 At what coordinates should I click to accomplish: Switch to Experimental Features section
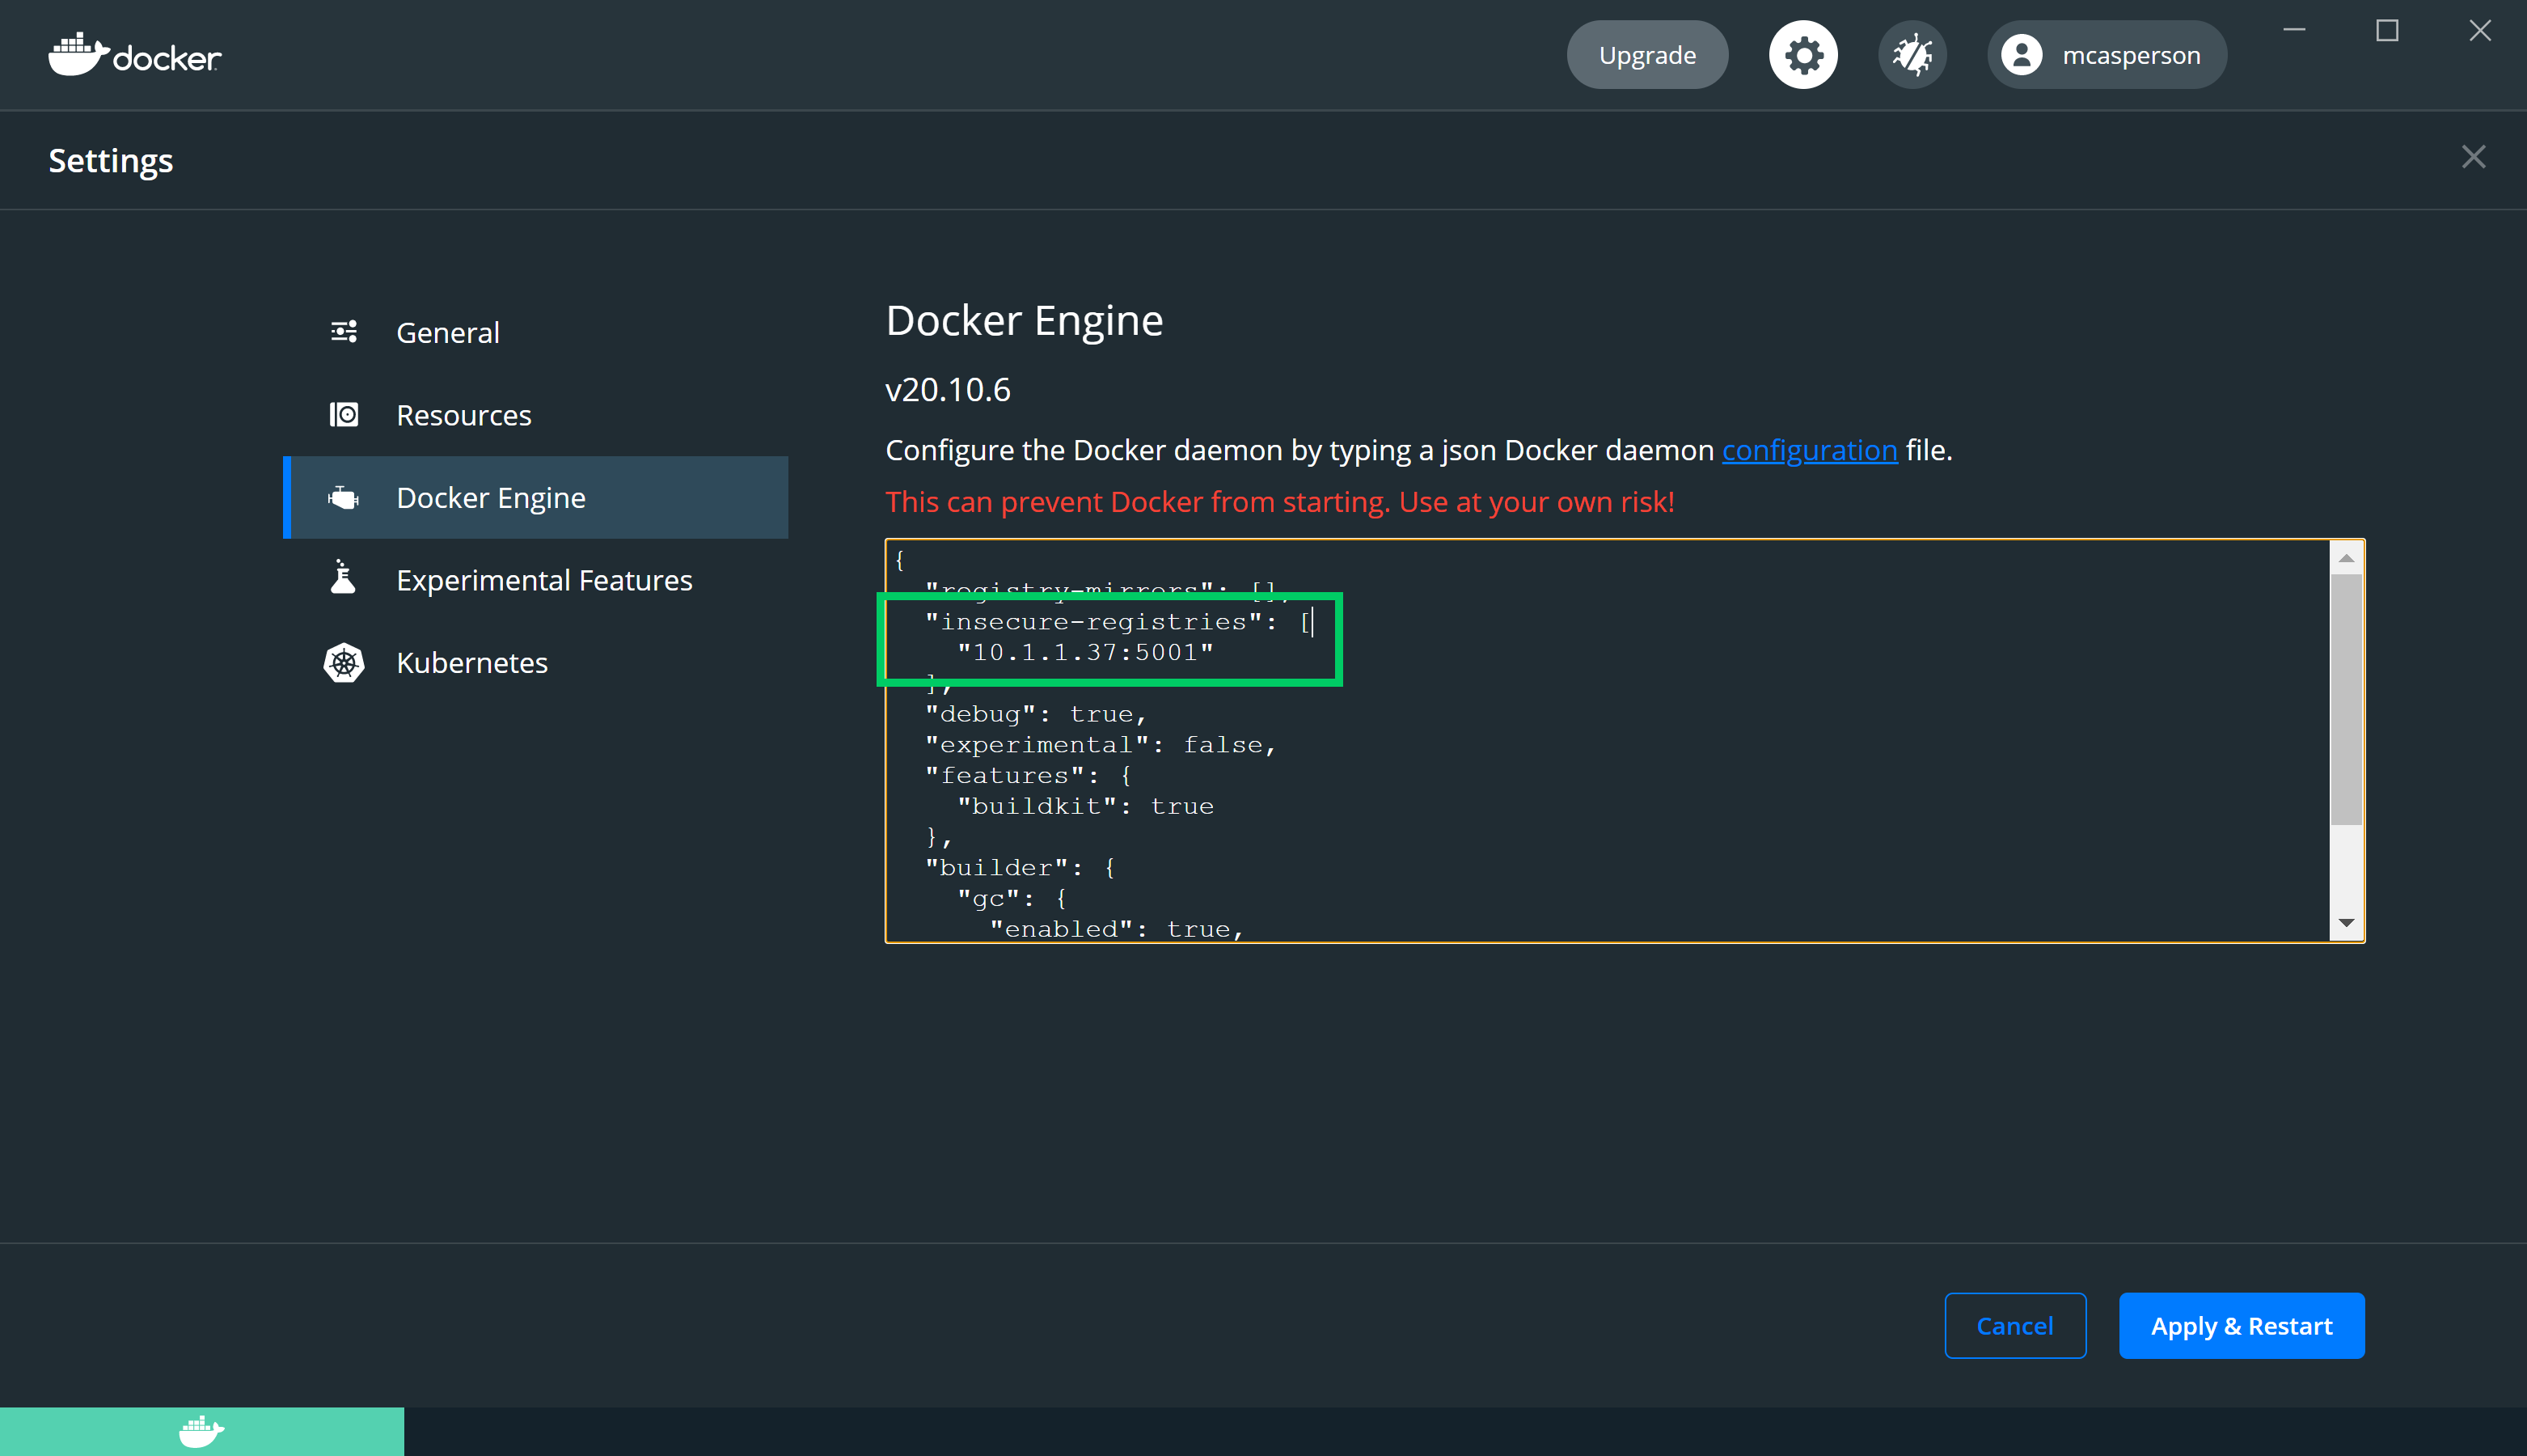pos(543,580)
